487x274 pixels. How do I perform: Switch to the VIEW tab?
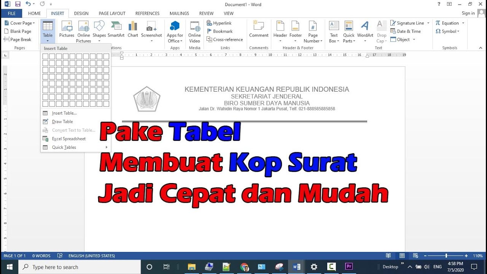229,13
